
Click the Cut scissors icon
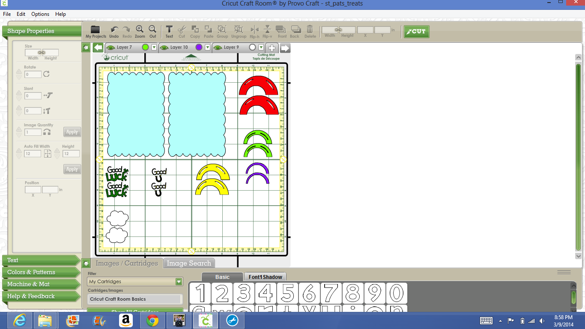pyautogui.click(x=182, y=29)
